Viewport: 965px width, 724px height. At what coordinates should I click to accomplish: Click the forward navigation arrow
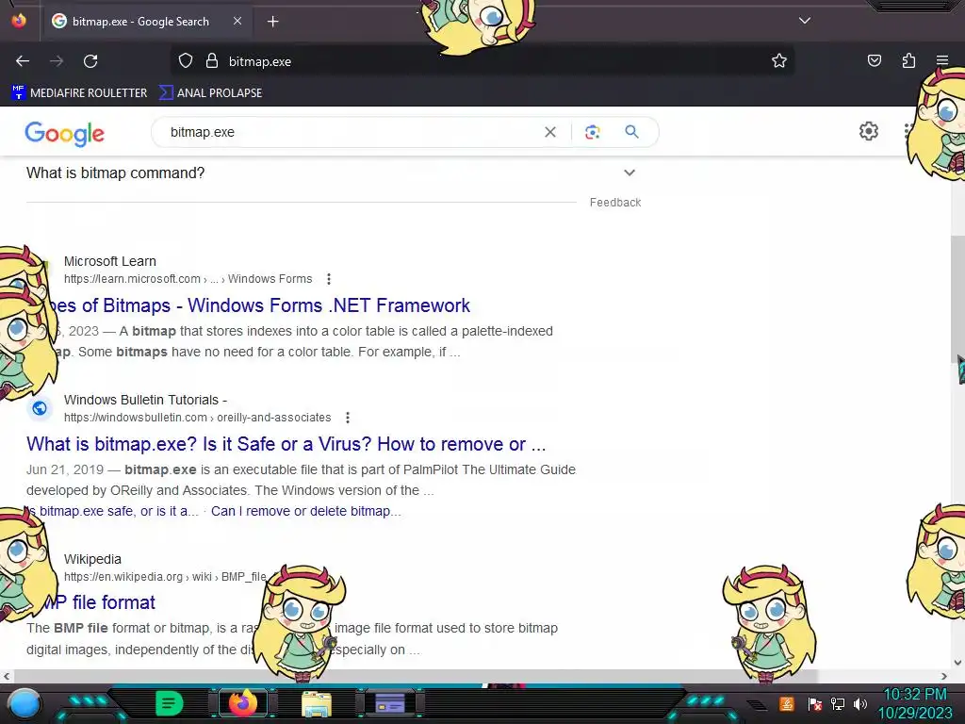pos(57,61)
